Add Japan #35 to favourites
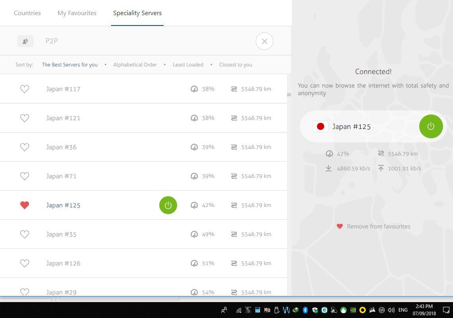This screenshot has height=318, width=453. pyautogui.click(x=25, y=234)
